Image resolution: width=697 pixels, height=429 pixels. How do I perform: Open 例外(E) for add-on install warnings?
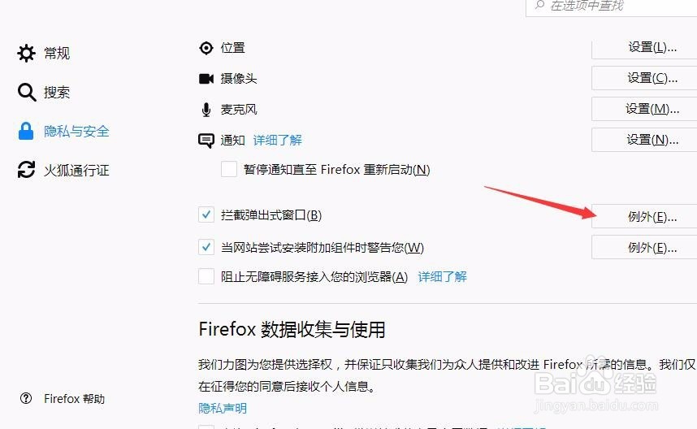644,247
